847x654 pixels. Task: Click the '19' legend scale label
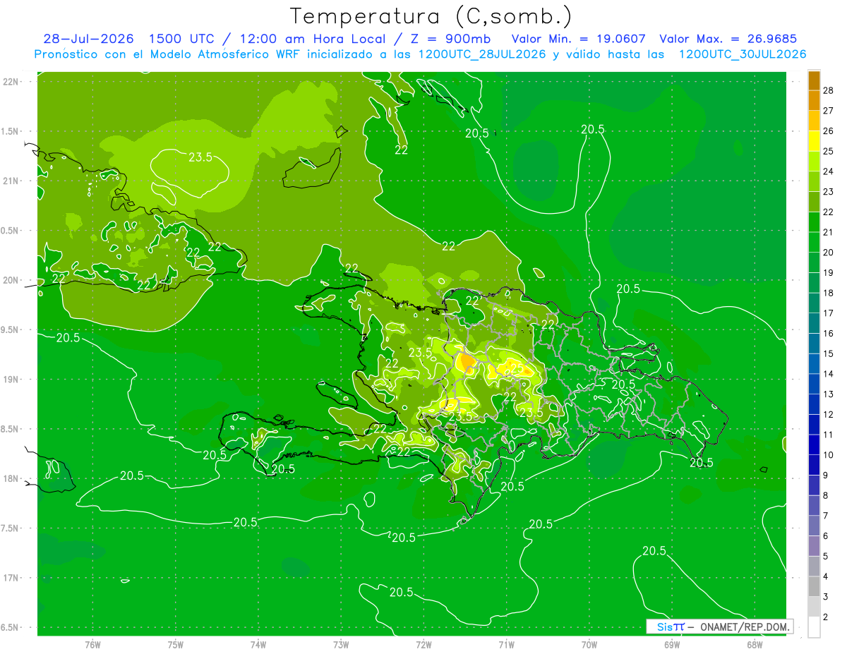coord(829,272)
